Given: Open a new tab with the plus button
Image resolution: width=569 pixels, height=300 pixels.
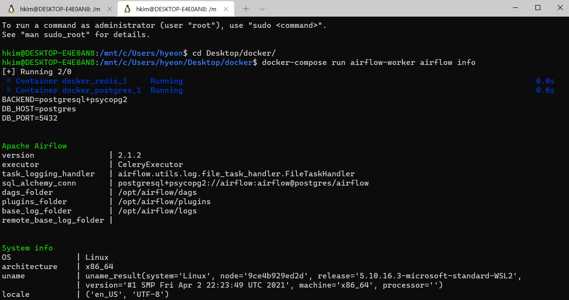Looking at the screenshot, I should [x=246, y=9].
